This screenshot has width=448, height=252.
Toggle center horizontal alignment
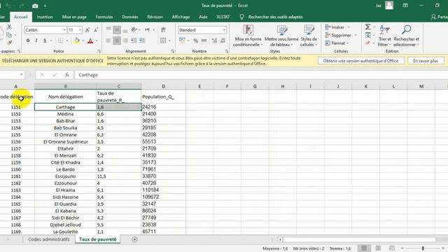117,41
